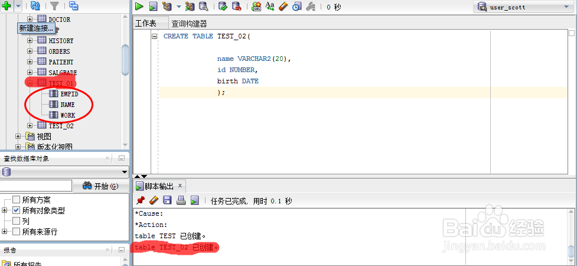Select the NAME column under TEST_01

[67, 105]
